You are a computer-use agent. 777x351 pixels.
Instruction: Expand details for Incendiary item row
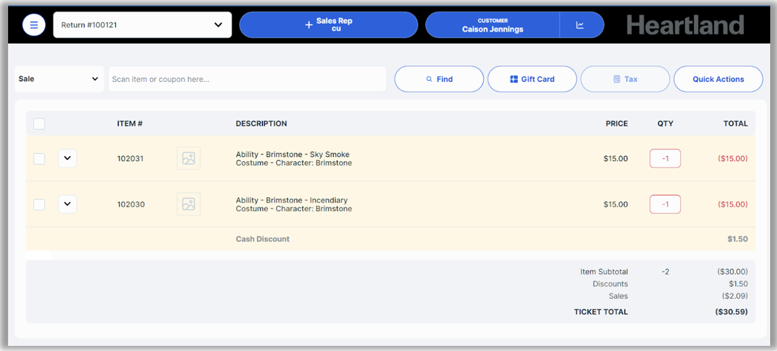67,204
